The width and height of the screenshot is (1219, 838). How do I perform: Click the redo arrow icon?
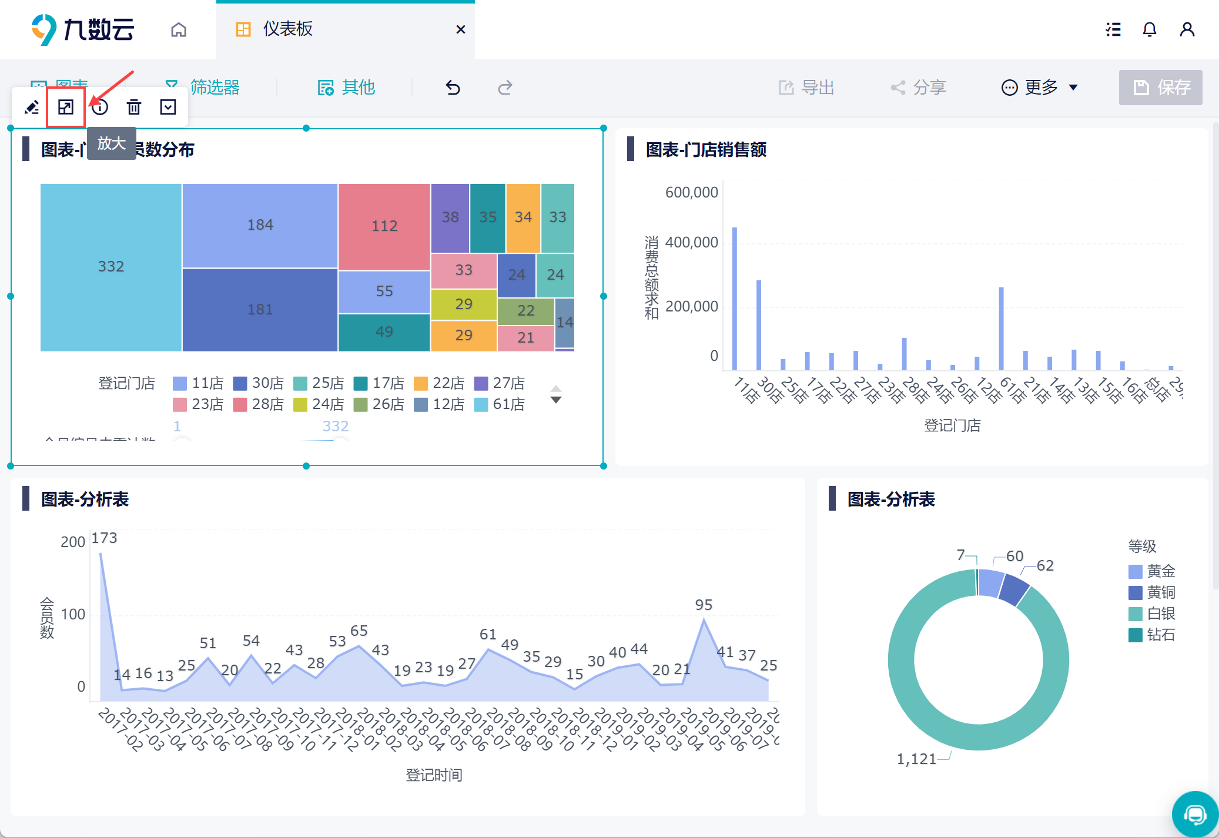coord(505,88)
